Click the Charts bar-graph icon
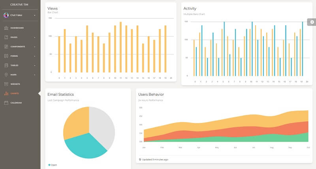Image resolution: width=316 pixels, height=169 pixels. click(6, 93)
